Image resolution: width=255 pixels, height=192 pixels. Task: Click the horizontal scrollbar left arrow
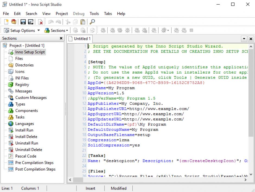click(70, 180)
